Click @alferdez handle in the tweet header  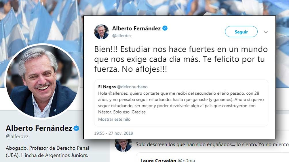tap(122, 36)
